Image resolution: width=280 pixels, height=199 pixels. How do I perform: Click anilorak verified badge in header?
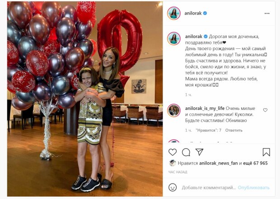click(205, 13)
